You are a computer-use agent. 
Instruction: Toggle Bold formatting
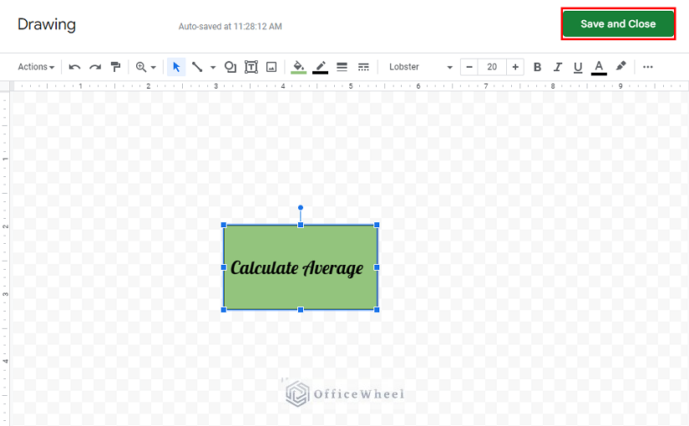[x=537, y=67]
